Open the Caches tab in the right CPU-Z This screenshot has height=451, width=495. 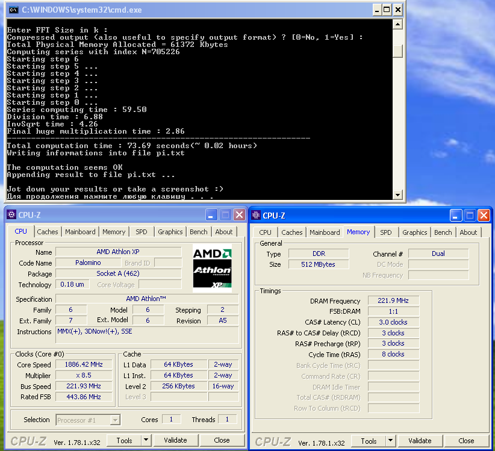click(292, 232)
